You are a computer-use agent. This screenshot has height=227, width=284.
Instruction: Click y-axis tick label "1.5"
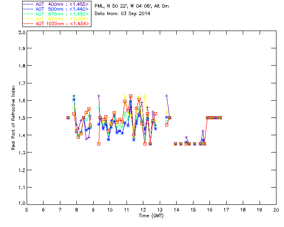tap(22, 118)
